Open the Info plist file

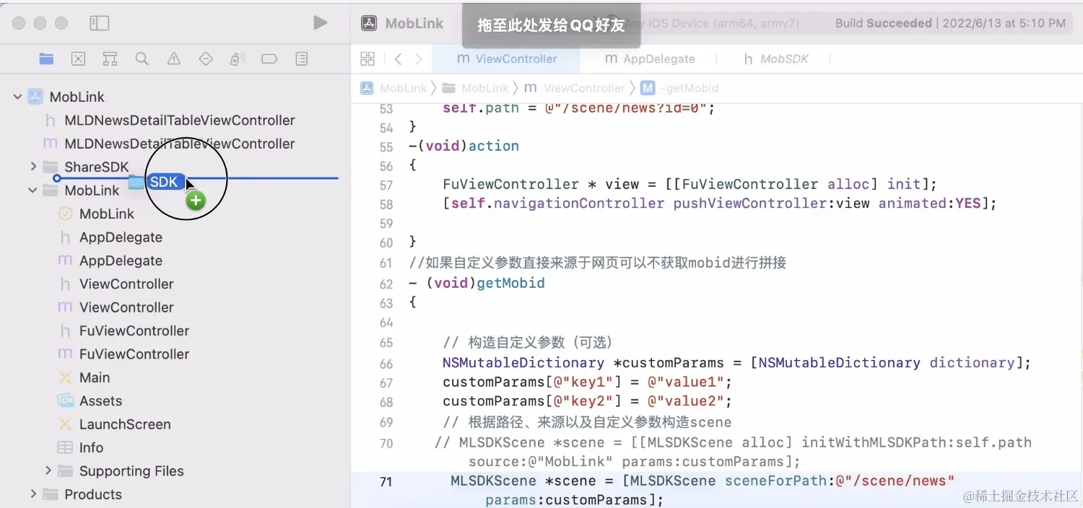coord(80,447)
